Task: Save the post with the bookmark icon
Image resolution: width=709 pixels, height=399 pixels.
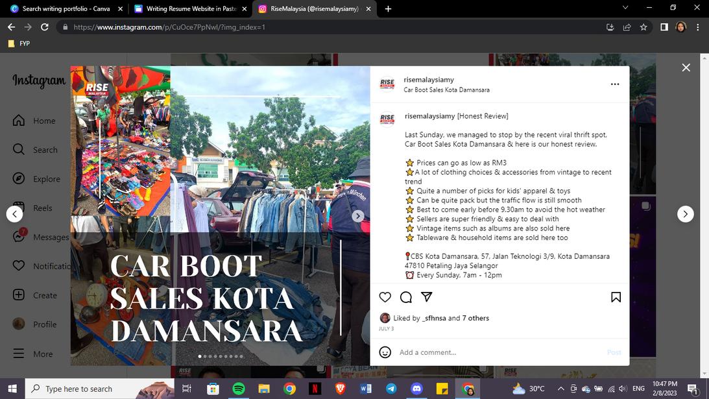Action: click(616, 297)
